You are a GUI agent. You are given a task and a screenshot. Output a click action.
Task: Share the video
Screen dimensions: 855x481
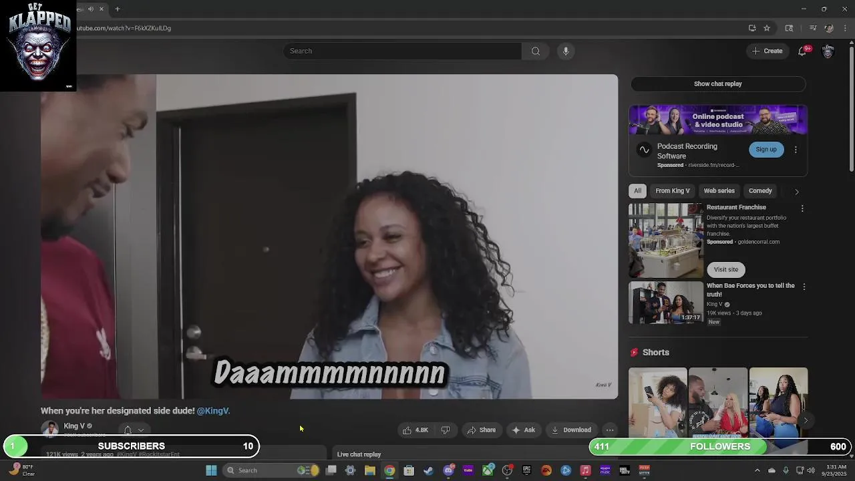[x=481, y=430]
